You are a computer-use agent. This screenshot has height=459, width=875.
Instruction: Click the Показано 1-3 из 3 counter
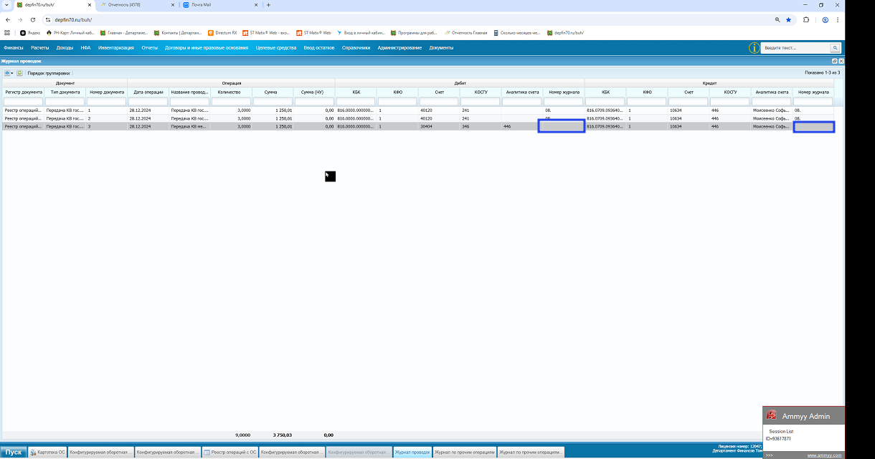(823, 72)
